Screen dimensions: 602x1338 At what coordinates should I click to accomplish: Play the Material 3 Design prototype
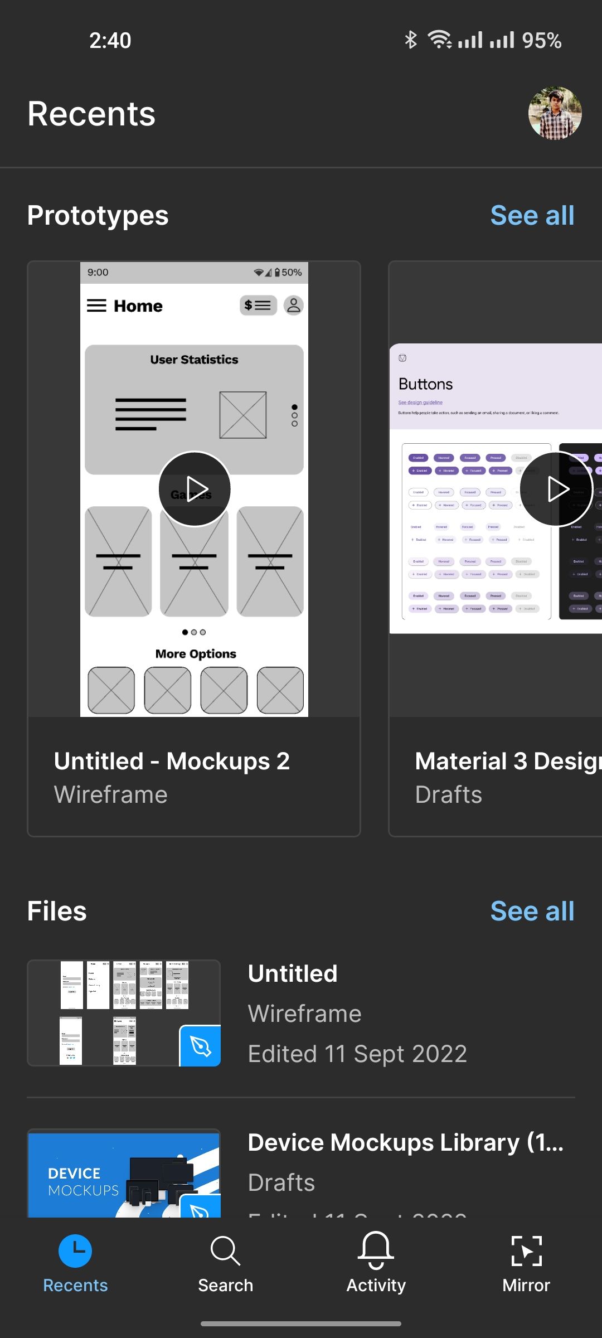(555, 489)
